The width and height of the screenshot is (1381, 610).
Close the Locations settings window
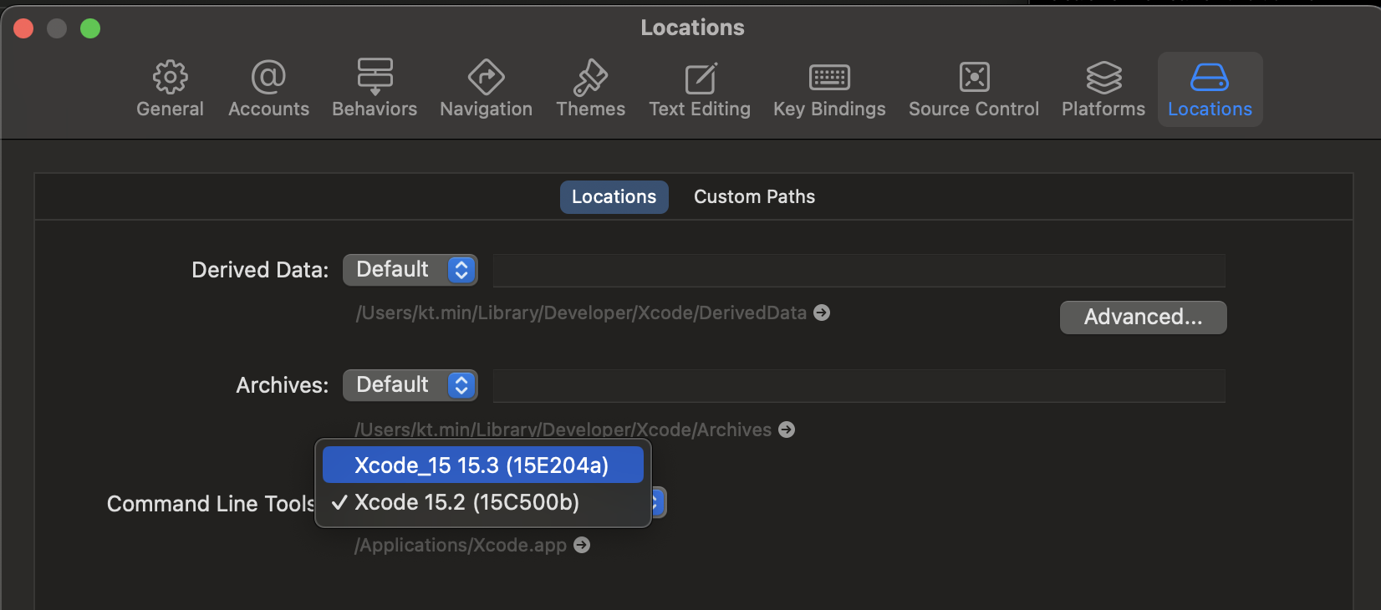tap(23, 28)
